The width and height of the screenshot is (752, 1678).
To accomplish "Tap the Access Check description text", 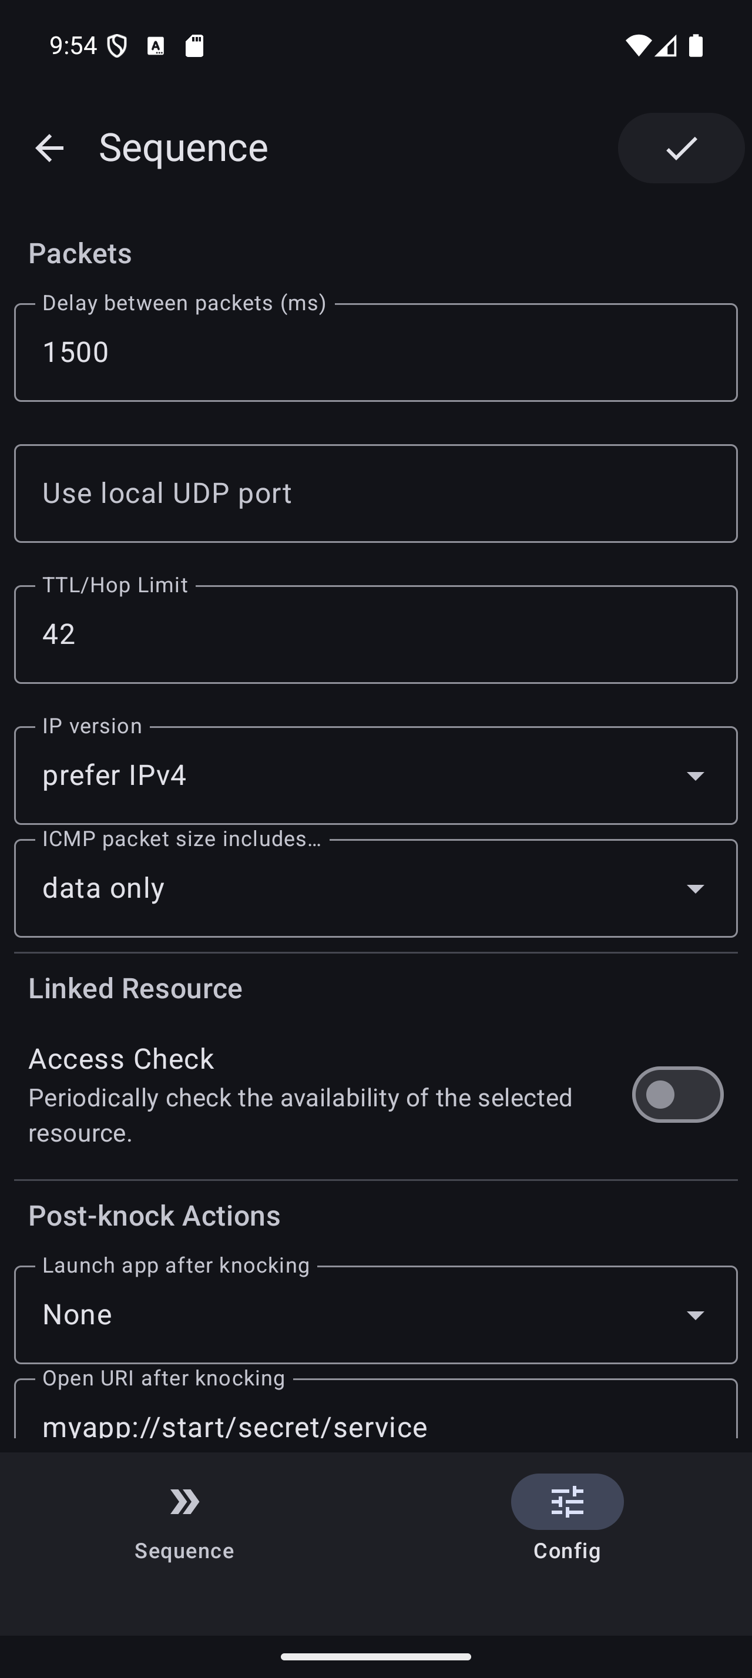I will (x=300, y=1115).
